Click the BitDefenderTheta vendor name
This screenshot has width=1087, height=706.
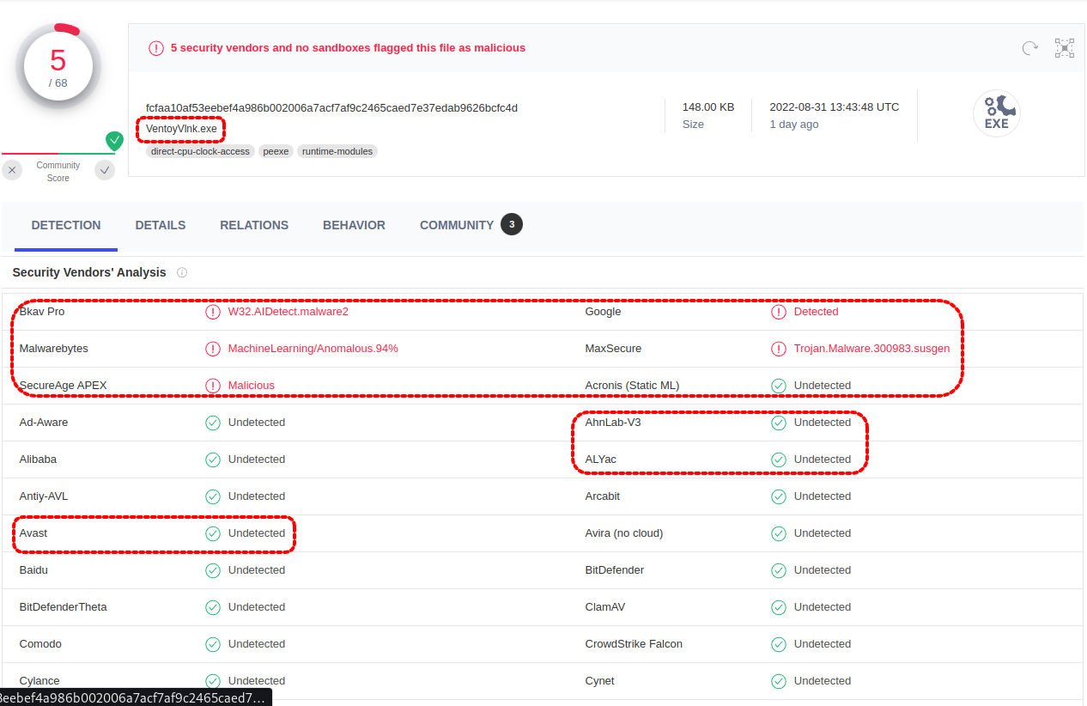[x=64, y=607]
